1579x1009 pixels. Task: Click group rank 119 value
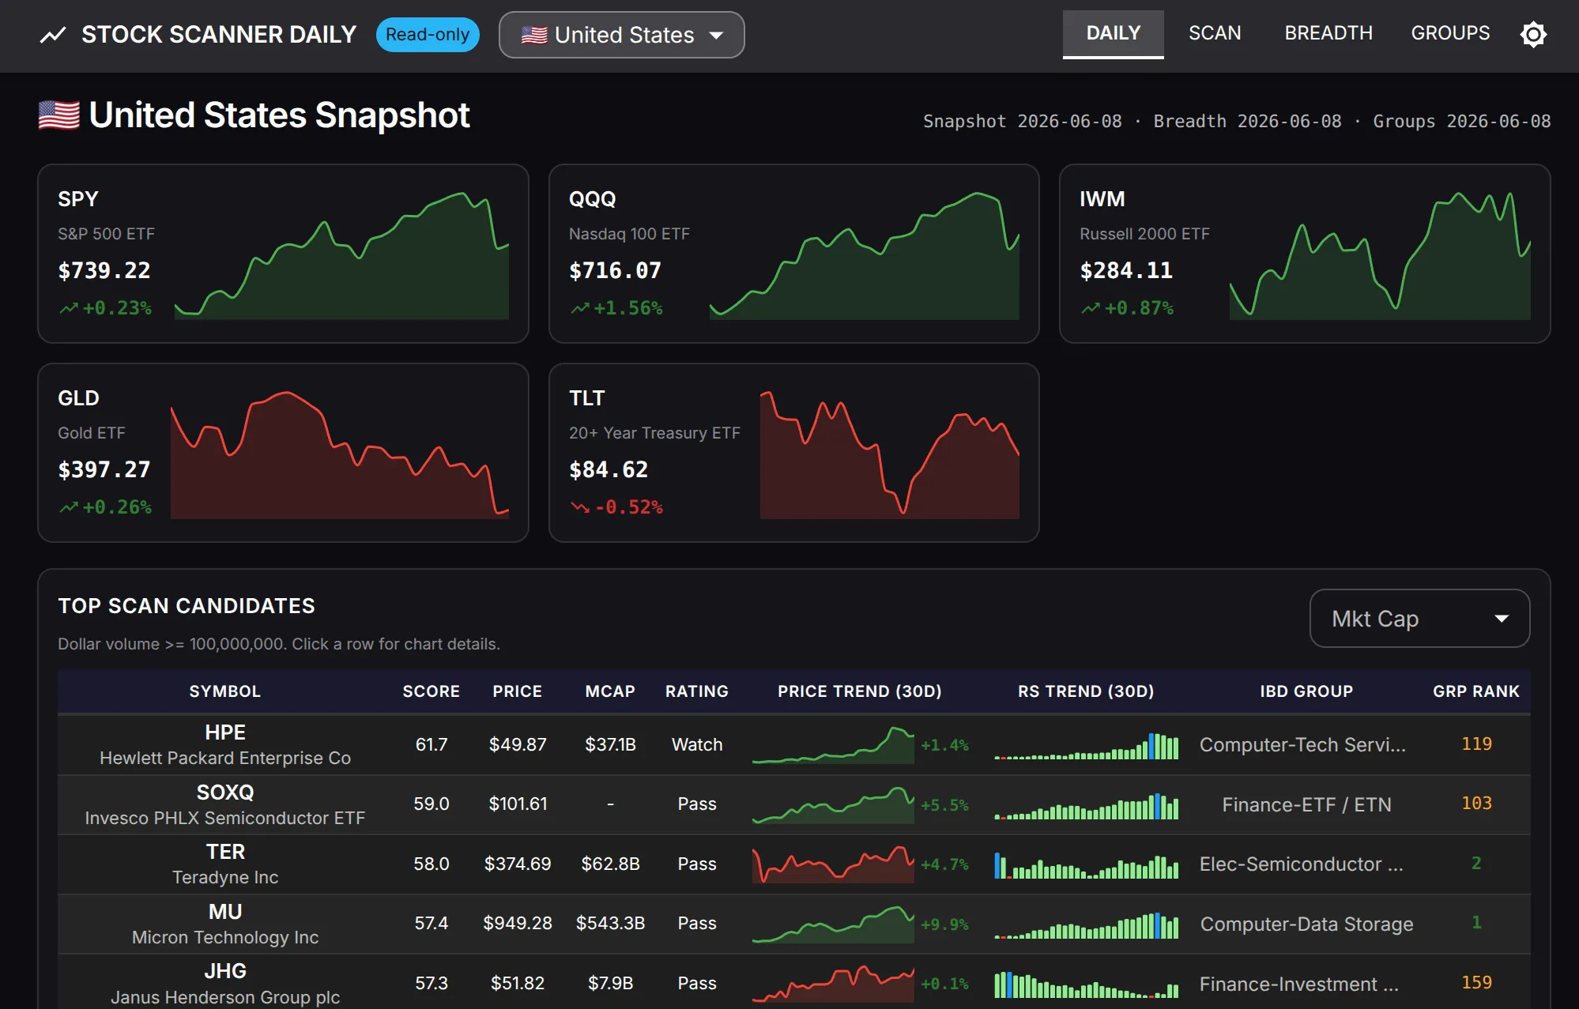(x=1476, y=744)
